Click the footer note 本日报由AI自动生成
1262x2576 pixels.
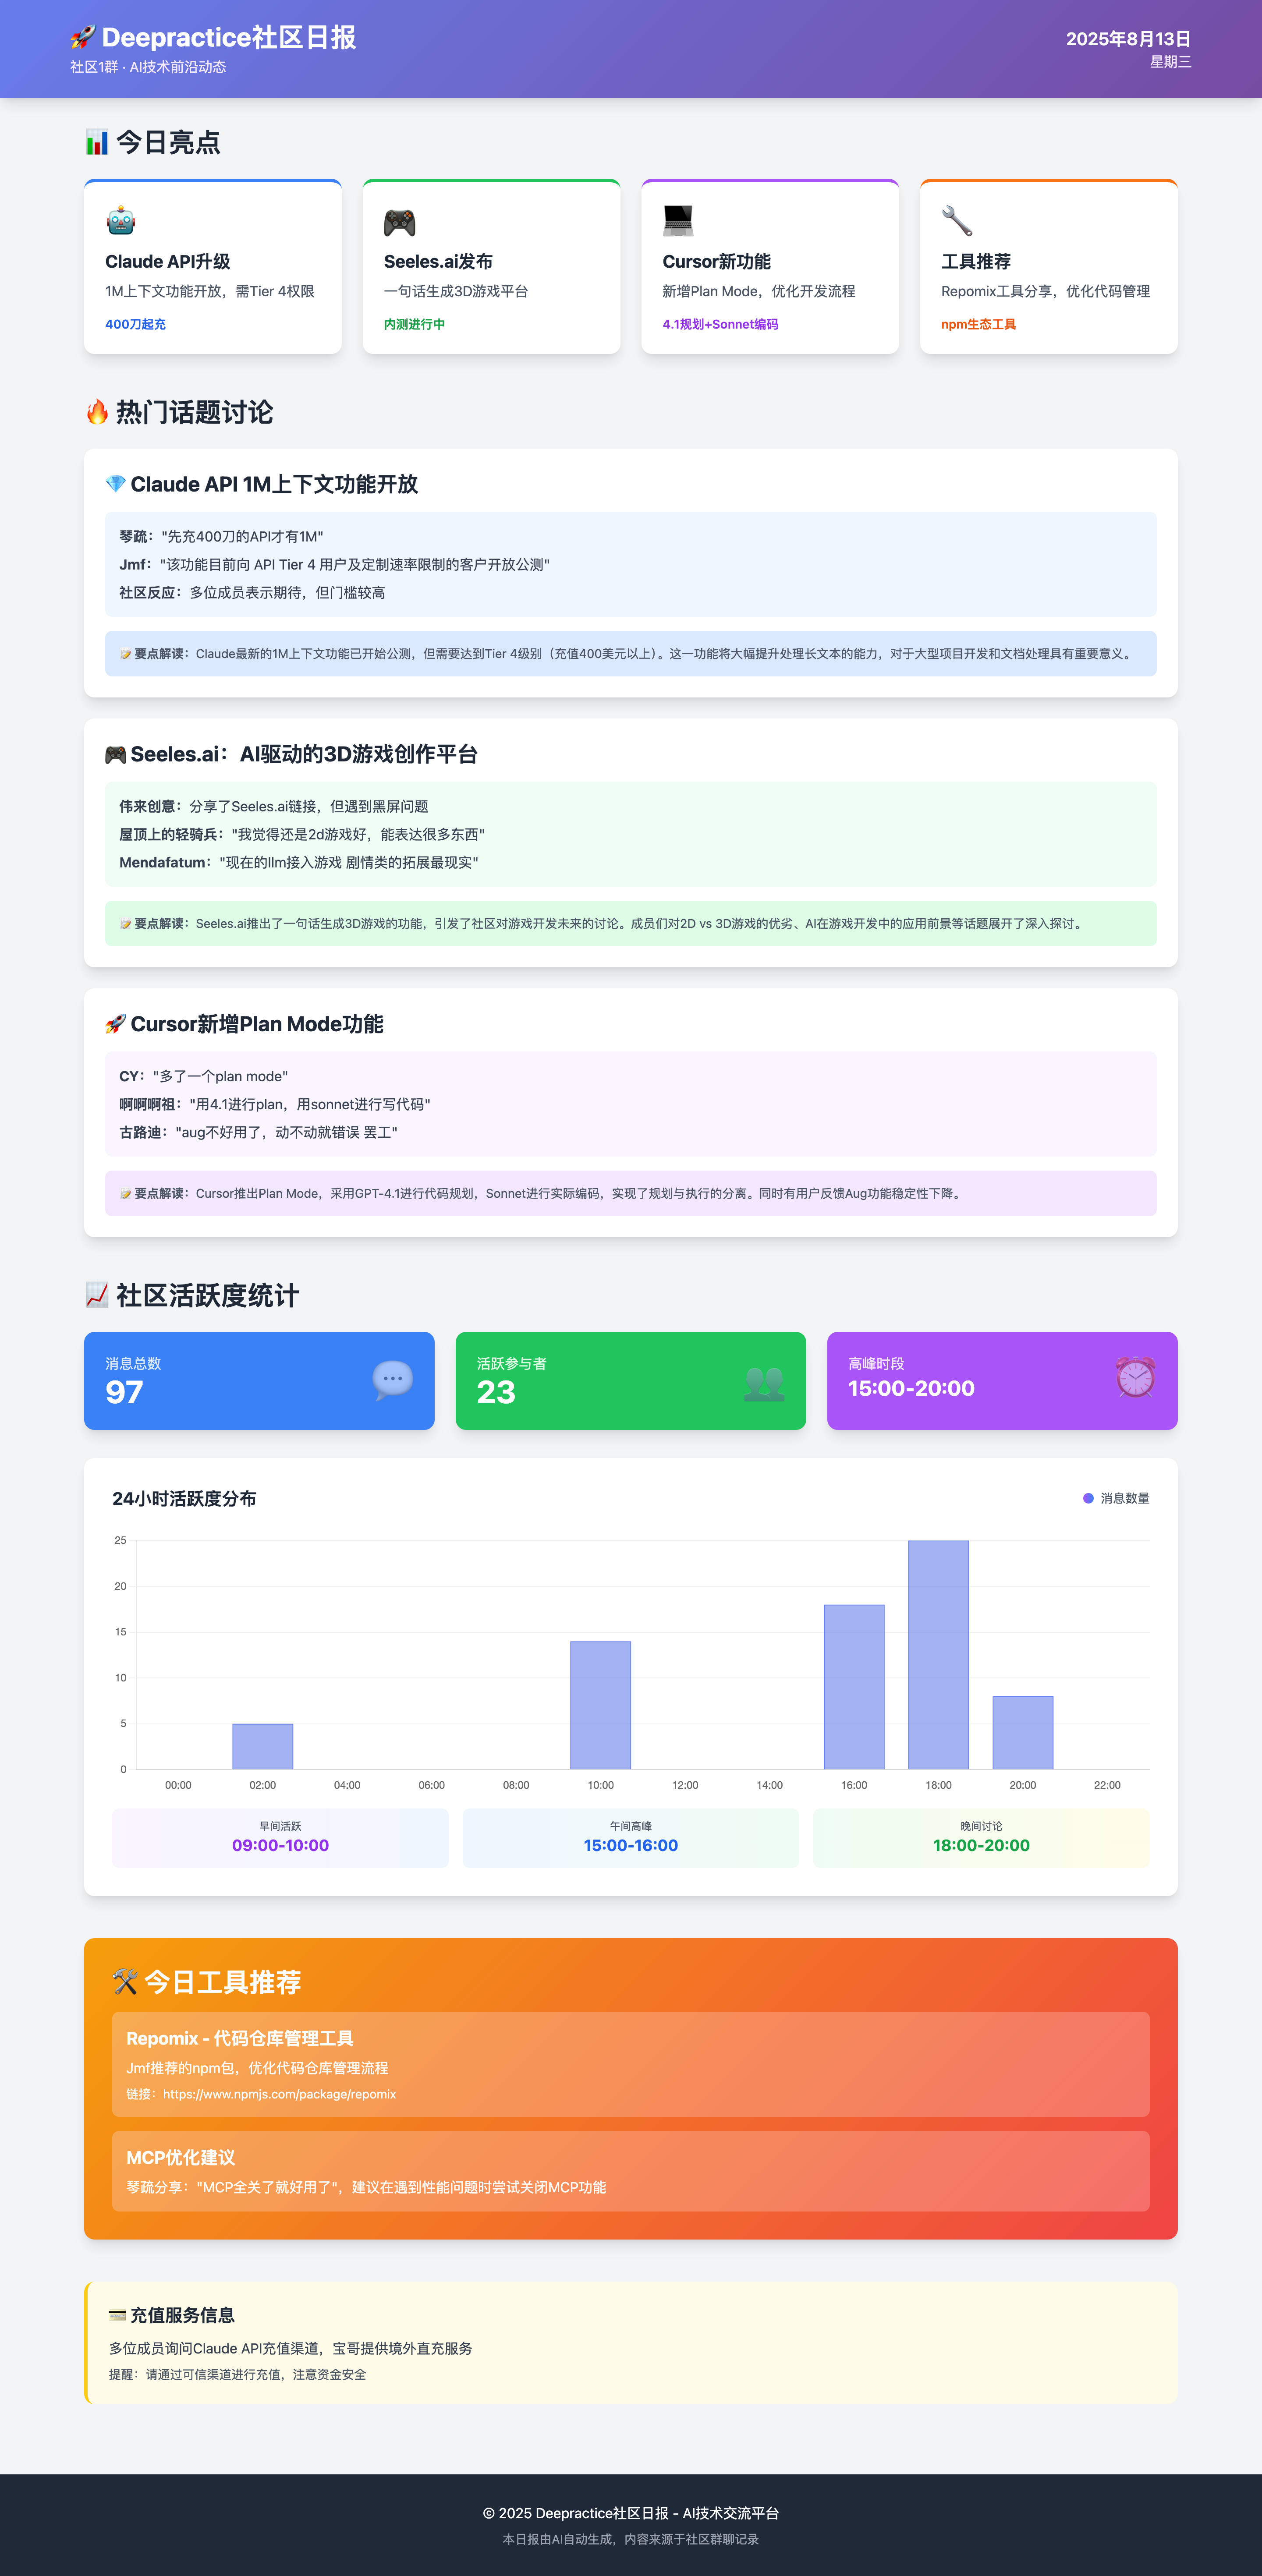tap(631, 2539)
